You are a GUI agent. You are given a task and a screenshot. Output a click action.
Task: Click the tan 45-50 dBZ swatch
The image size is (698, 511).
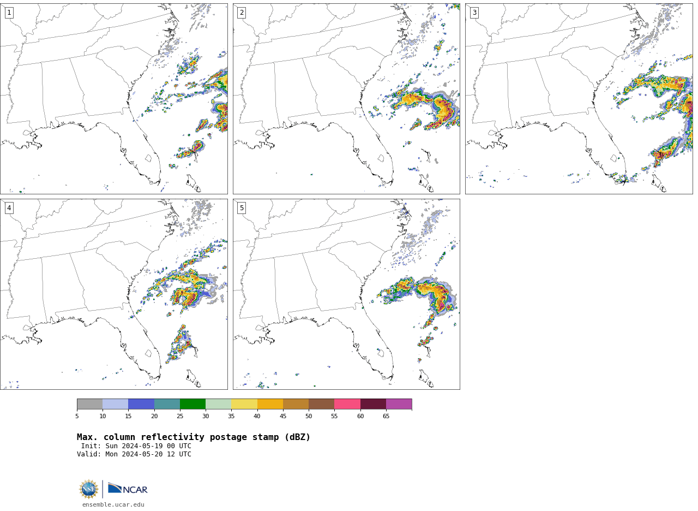[296, 404]
